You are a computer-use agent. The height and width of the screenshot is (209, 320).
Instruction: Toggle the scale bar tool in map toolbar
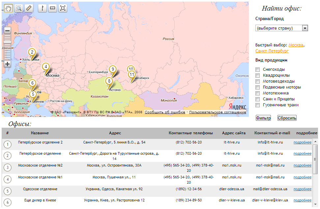(x=52, y=8)
